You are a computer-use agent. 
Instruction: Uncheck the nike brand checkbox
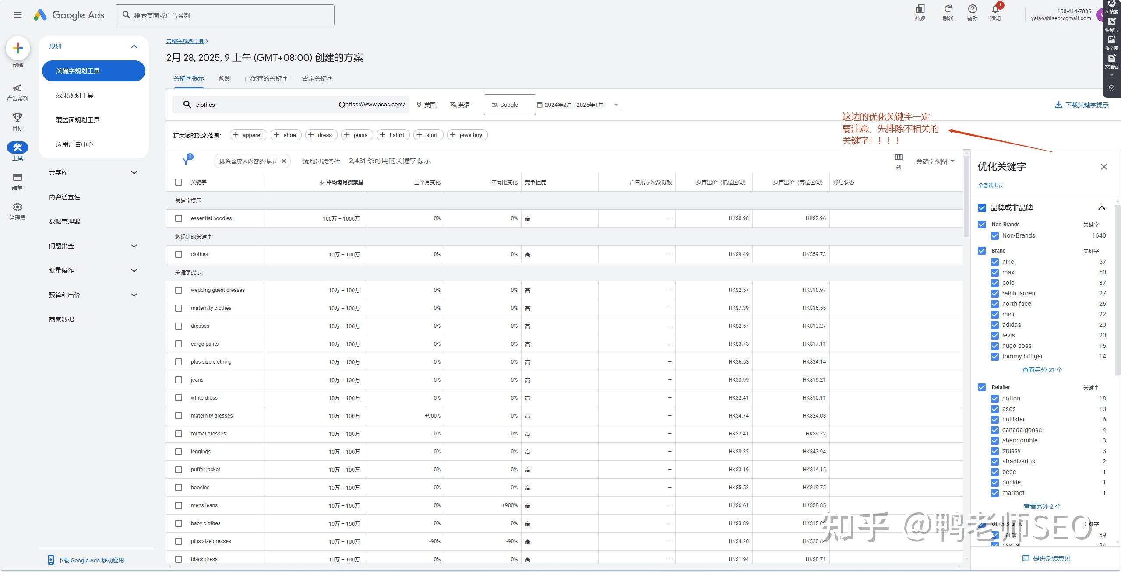(995, 262)
